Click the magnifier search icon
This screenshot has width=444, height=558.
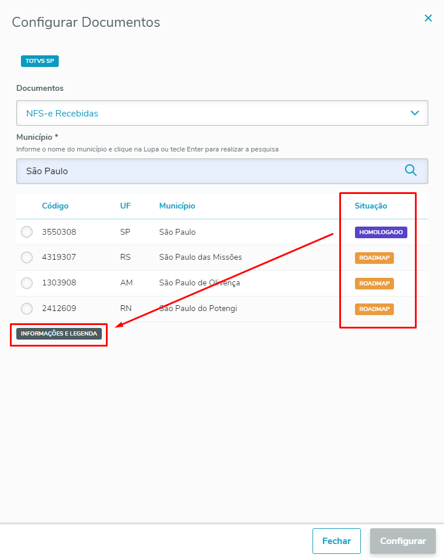pyautogui.click(x=411, y=170)
